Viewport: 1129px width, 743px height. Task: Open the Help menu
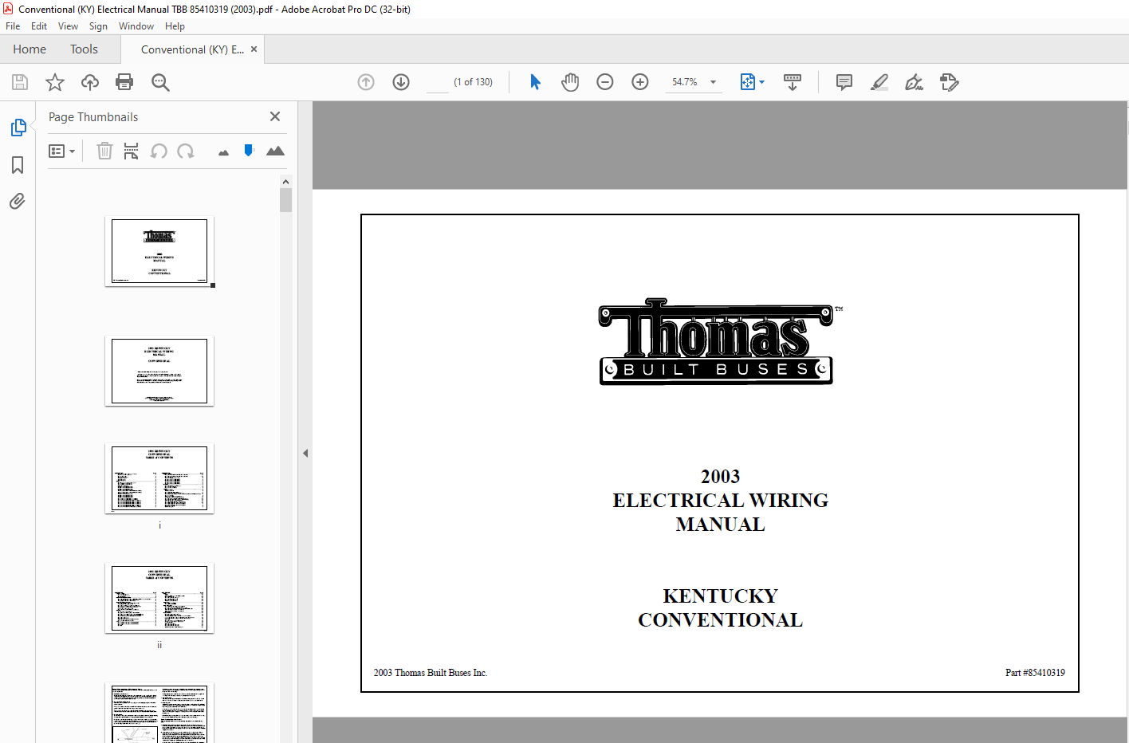tap(175, 26)
